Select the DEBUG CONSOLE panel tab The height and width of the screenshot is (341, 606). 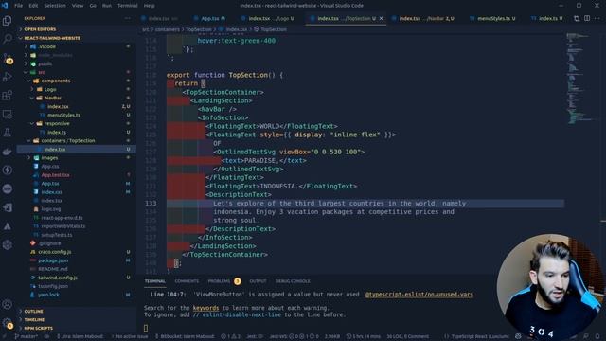[x=293, y=281]
